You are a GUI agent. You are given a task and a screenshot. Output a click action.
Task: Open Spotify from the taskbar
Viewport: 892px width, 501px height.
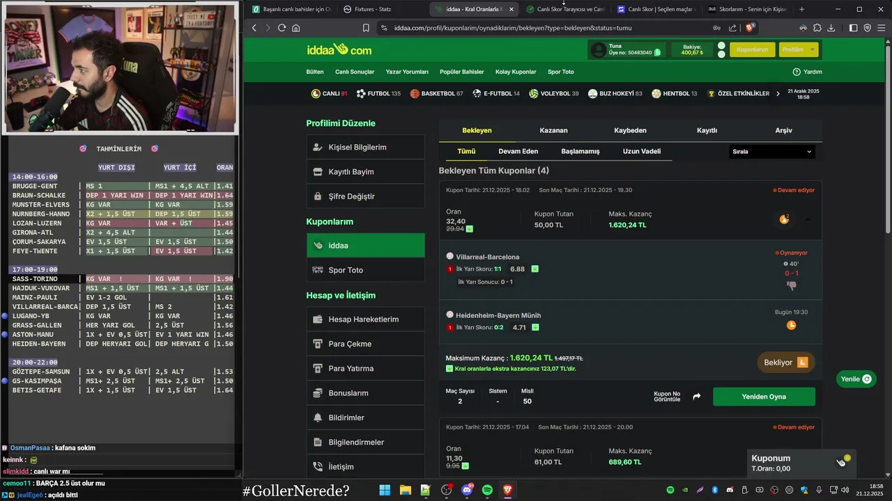pyautogui.click(x=487, y=491)
